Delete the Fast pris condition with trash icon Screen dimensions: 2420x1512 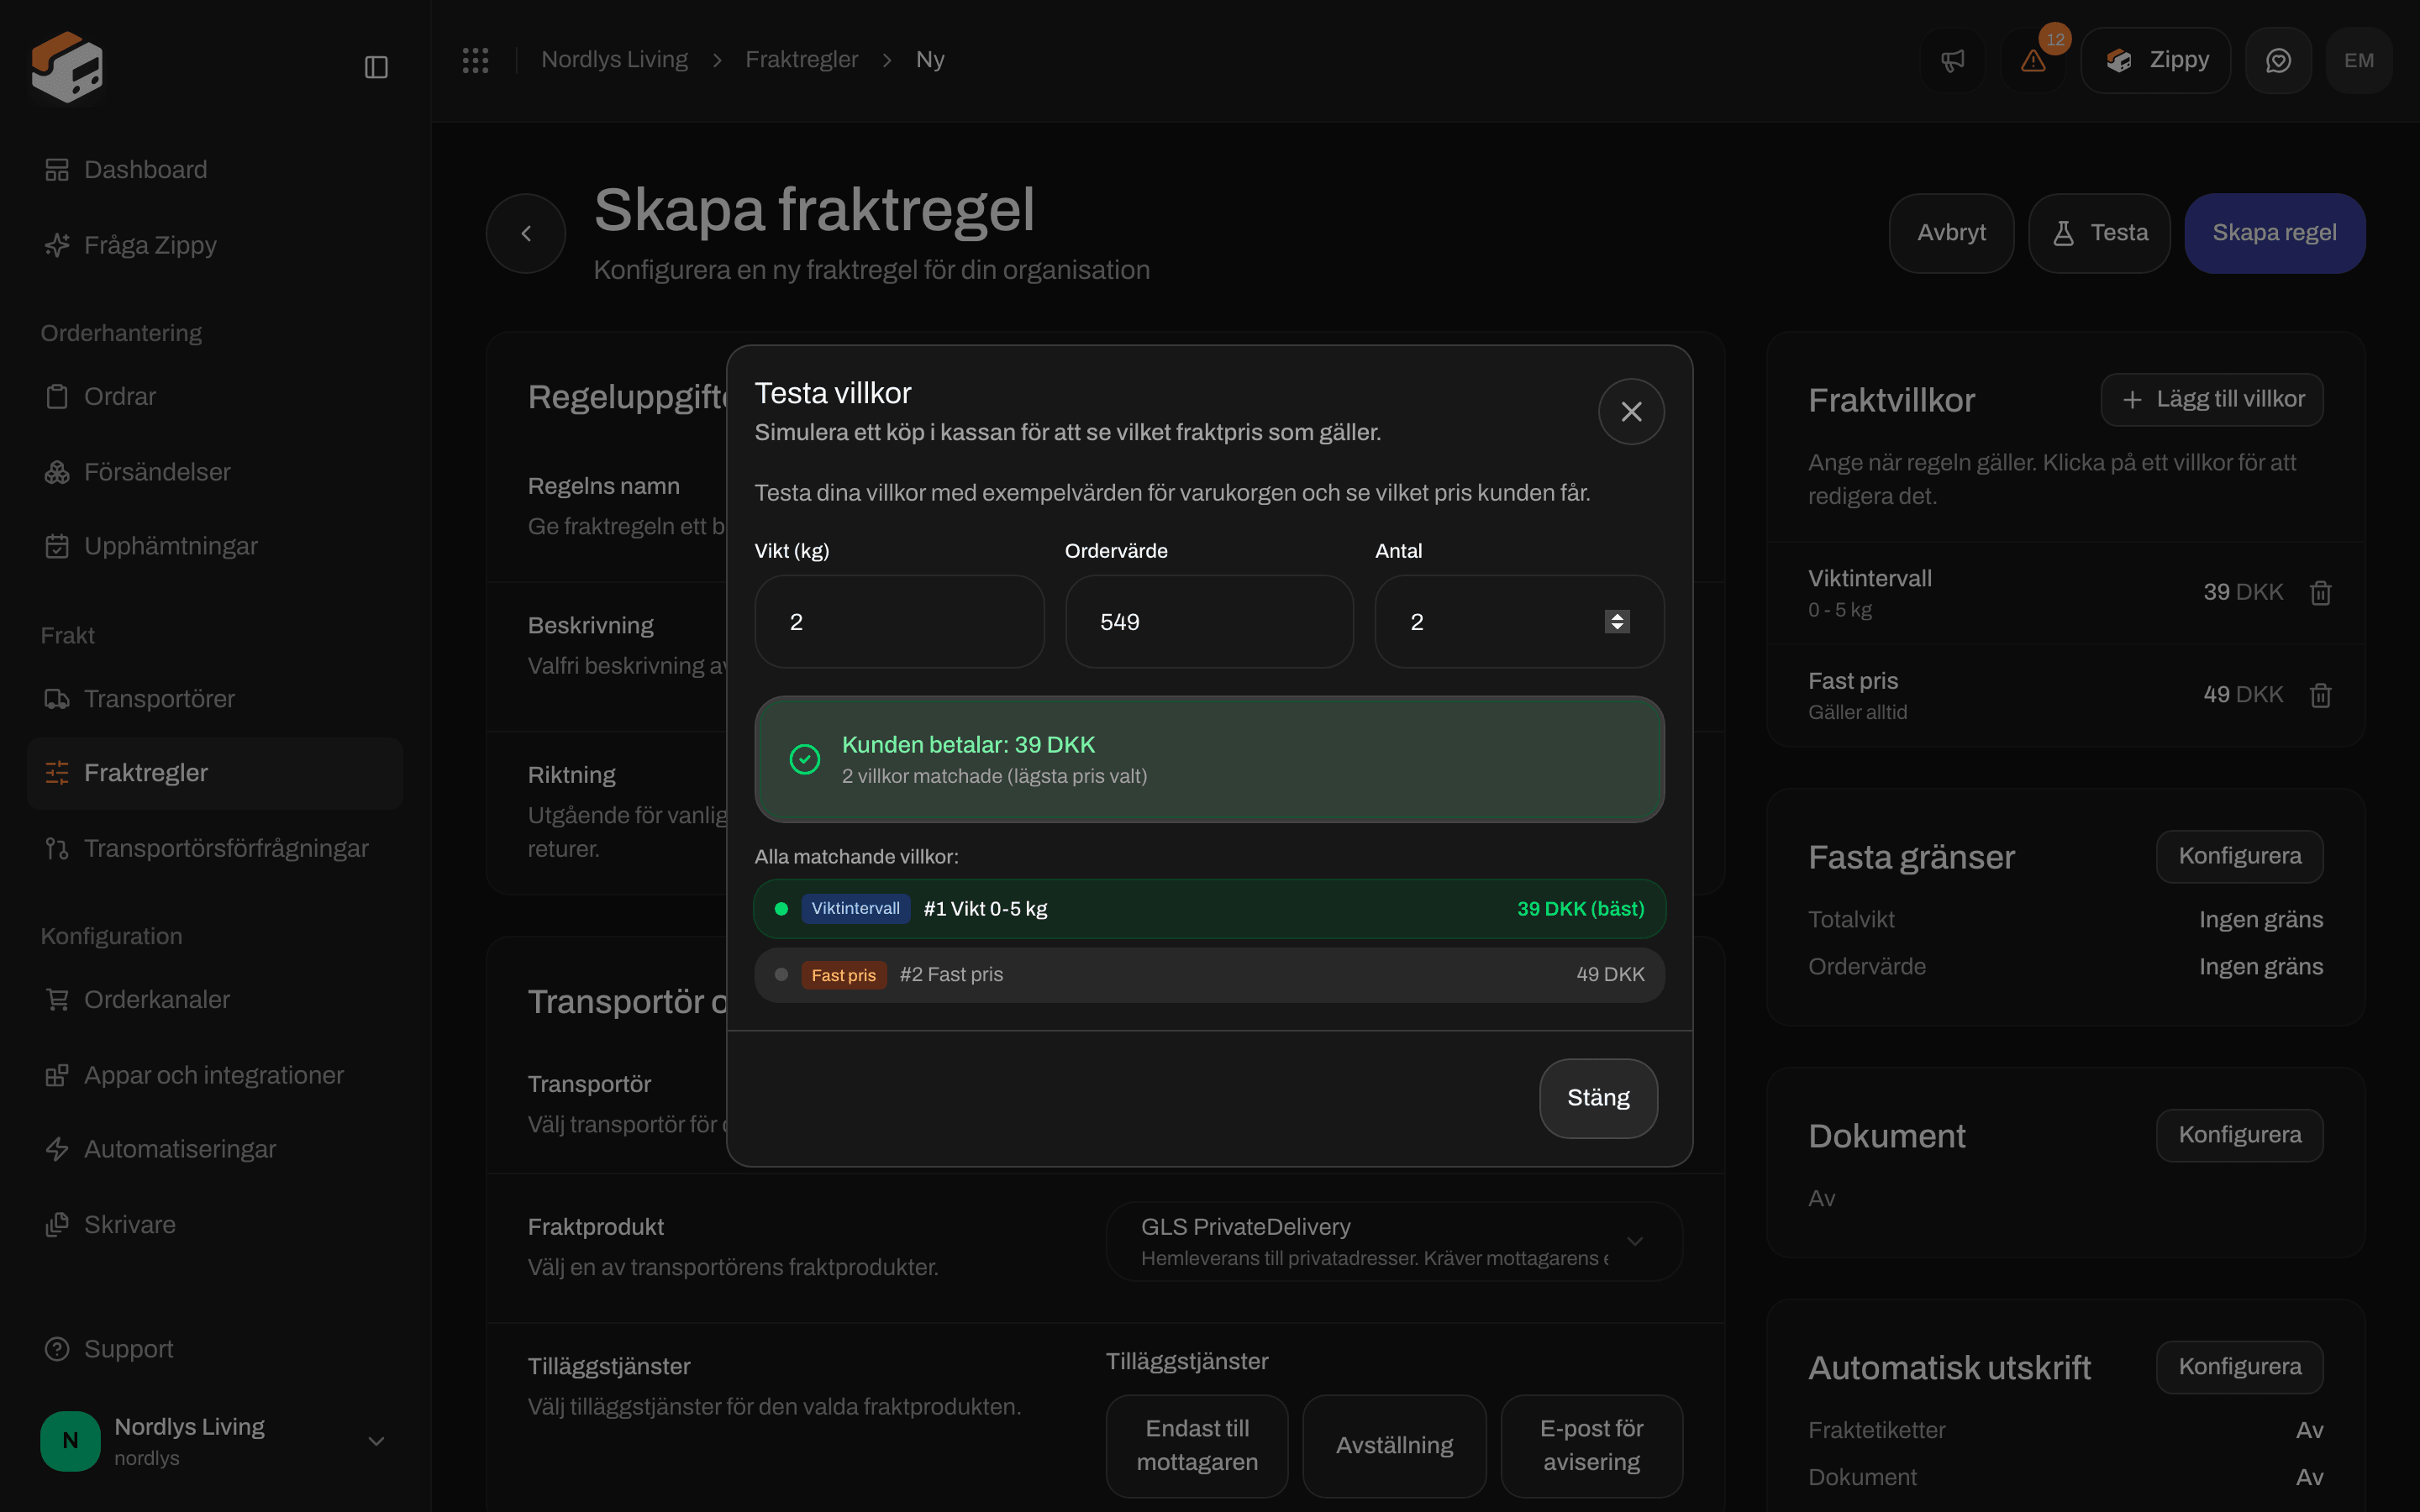pos(2321,695)
